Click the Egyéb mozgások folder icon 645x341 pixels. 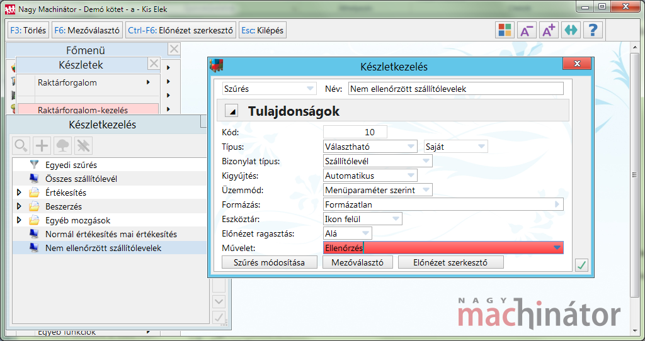34,220
